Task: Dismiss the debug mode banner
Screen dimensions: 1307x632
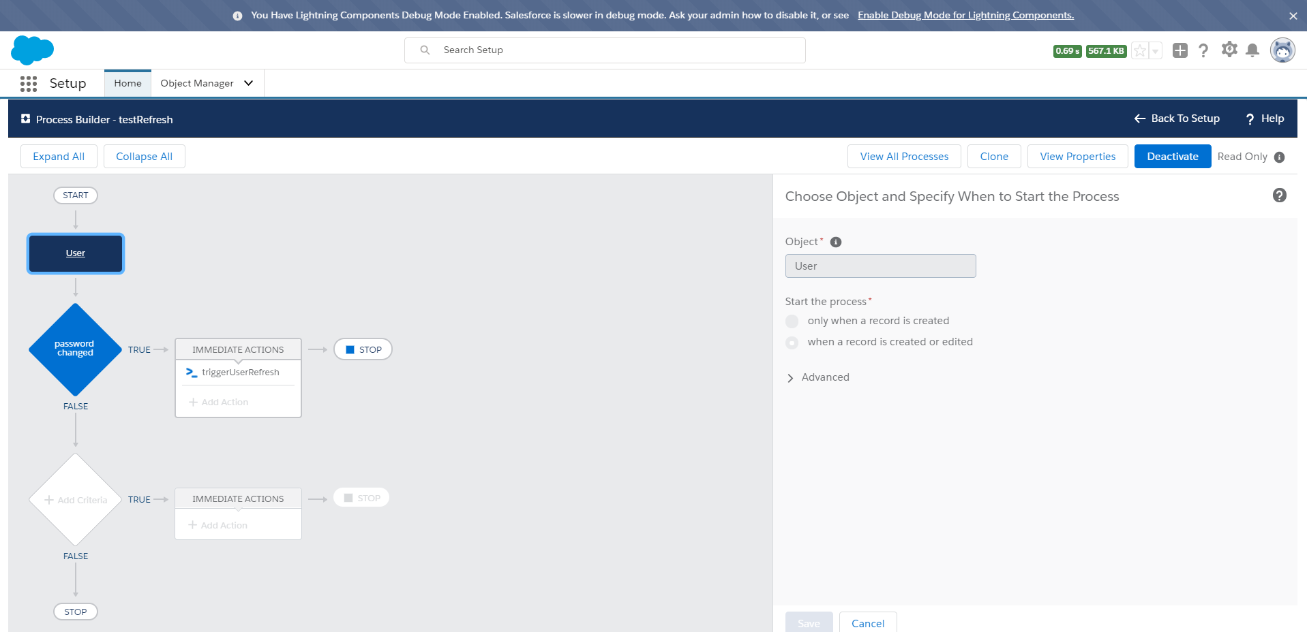Action: [1293, 16]
